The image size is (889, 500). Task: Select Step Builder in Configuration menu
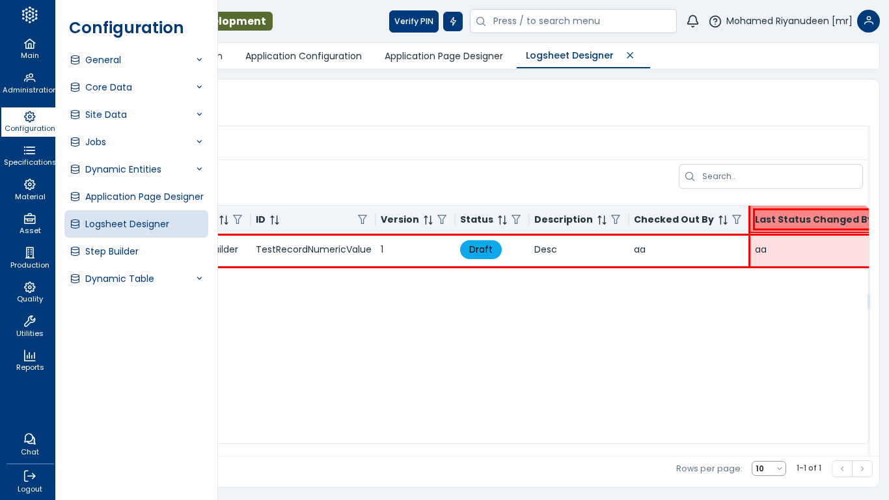pos(112,251)
